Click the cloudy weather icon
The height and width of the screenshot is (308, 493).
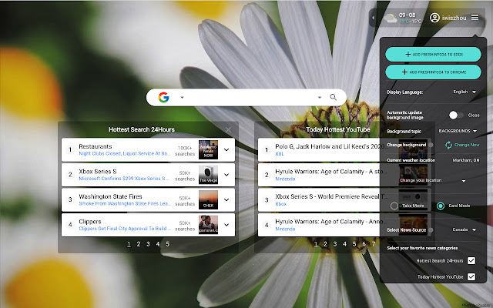coord(391,18)
